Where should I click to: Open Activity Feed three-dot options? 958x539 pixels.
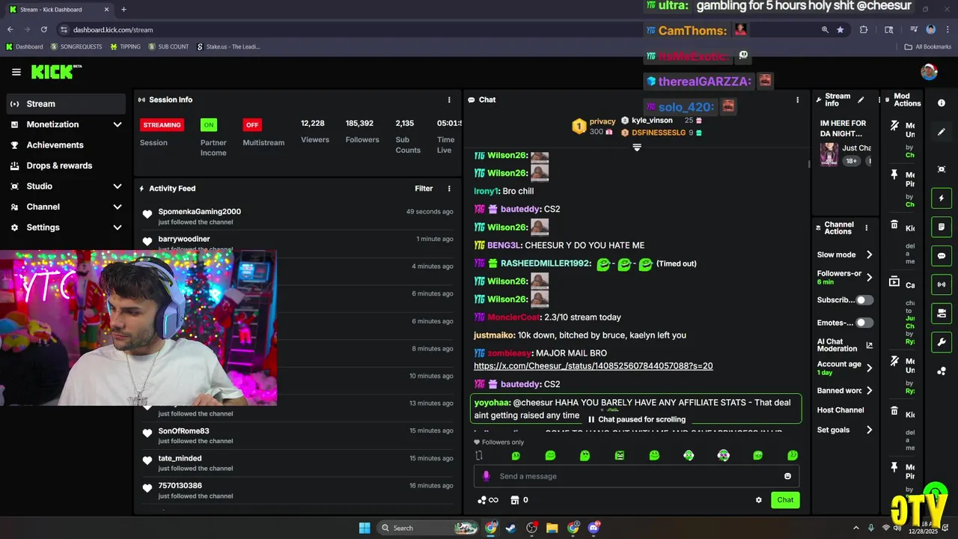coord(449,189)
